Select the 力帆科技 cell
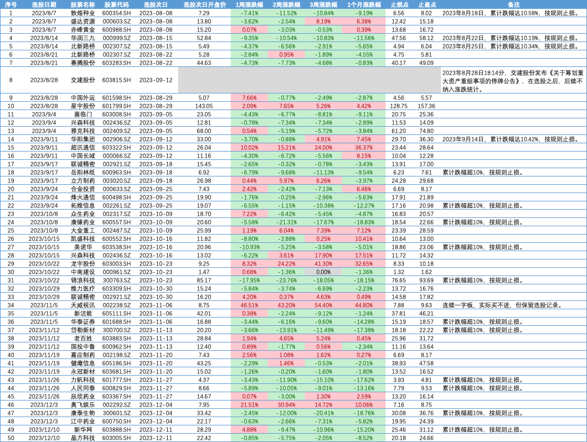This screenshot has height=442, width=587. [83, 379]
